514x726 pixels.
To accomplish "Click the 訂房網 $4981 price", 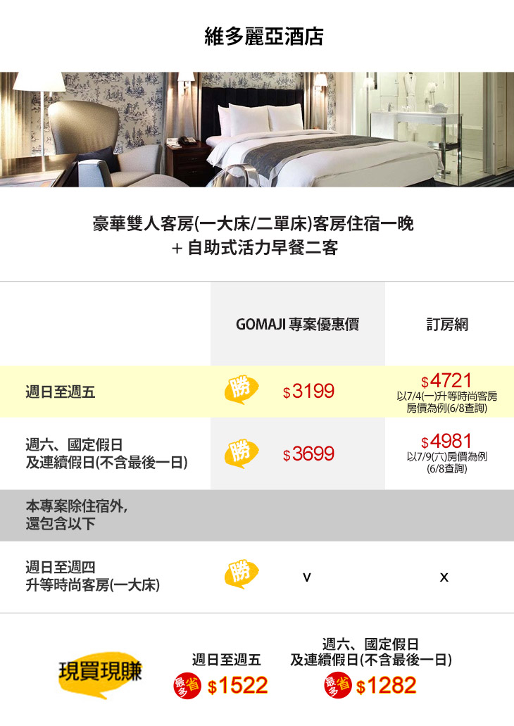I will point(446,442).
